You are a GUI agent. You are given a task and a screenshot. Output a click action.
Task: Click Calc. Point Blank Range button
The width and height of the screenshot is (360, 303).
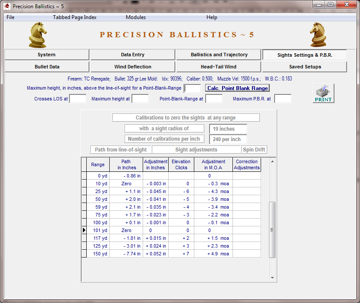pos(237,88)
